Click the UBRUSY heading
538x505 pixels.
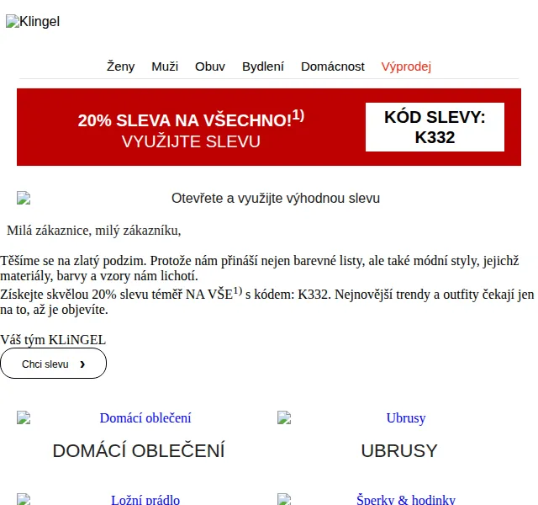click(x=399, y=451)
